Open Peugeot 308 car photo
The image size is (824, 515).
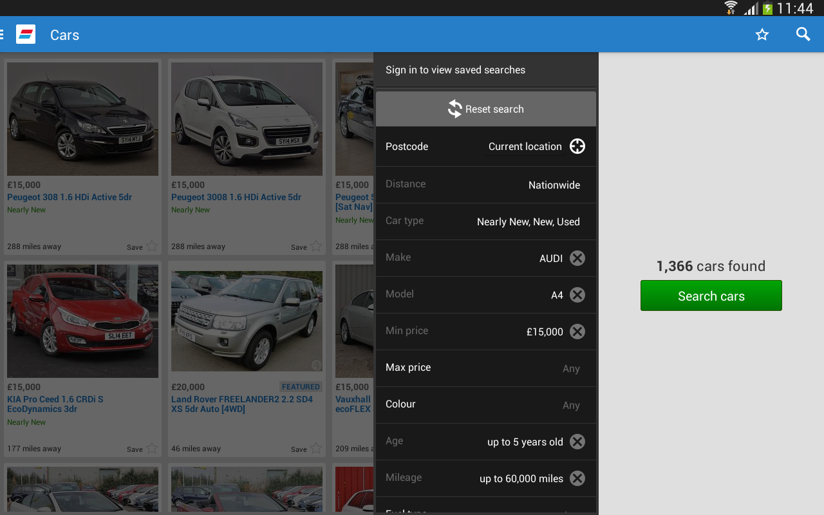(x=82, y=119)
